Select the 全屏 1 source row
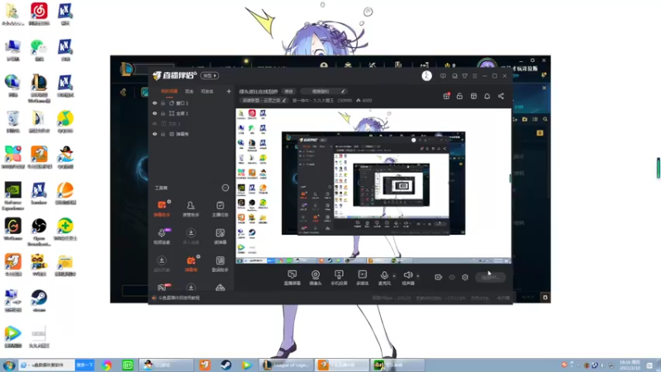This screenshot has height=372, width=661. 192,113
